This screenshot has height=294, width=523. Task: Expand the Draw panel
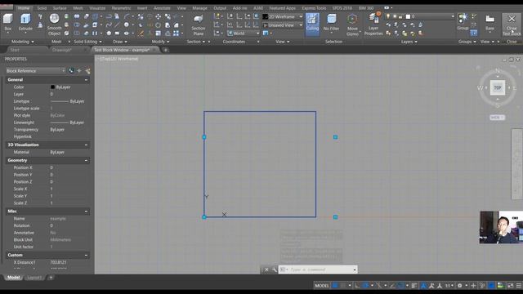pyautogui.click(x=120, y=42)
